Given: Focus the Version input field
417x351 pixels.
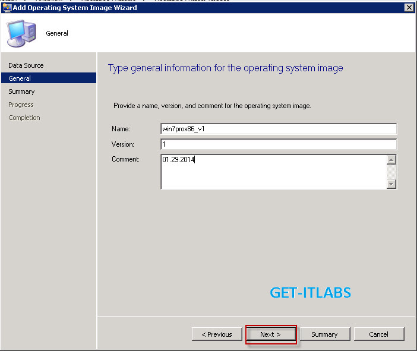Looking at the screenshot, I should pos(279,144).
